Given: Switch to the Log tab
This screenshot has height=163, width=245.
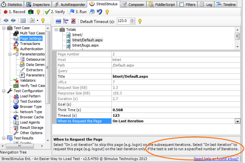Looking at the screenshot, I should pos(206,4).
